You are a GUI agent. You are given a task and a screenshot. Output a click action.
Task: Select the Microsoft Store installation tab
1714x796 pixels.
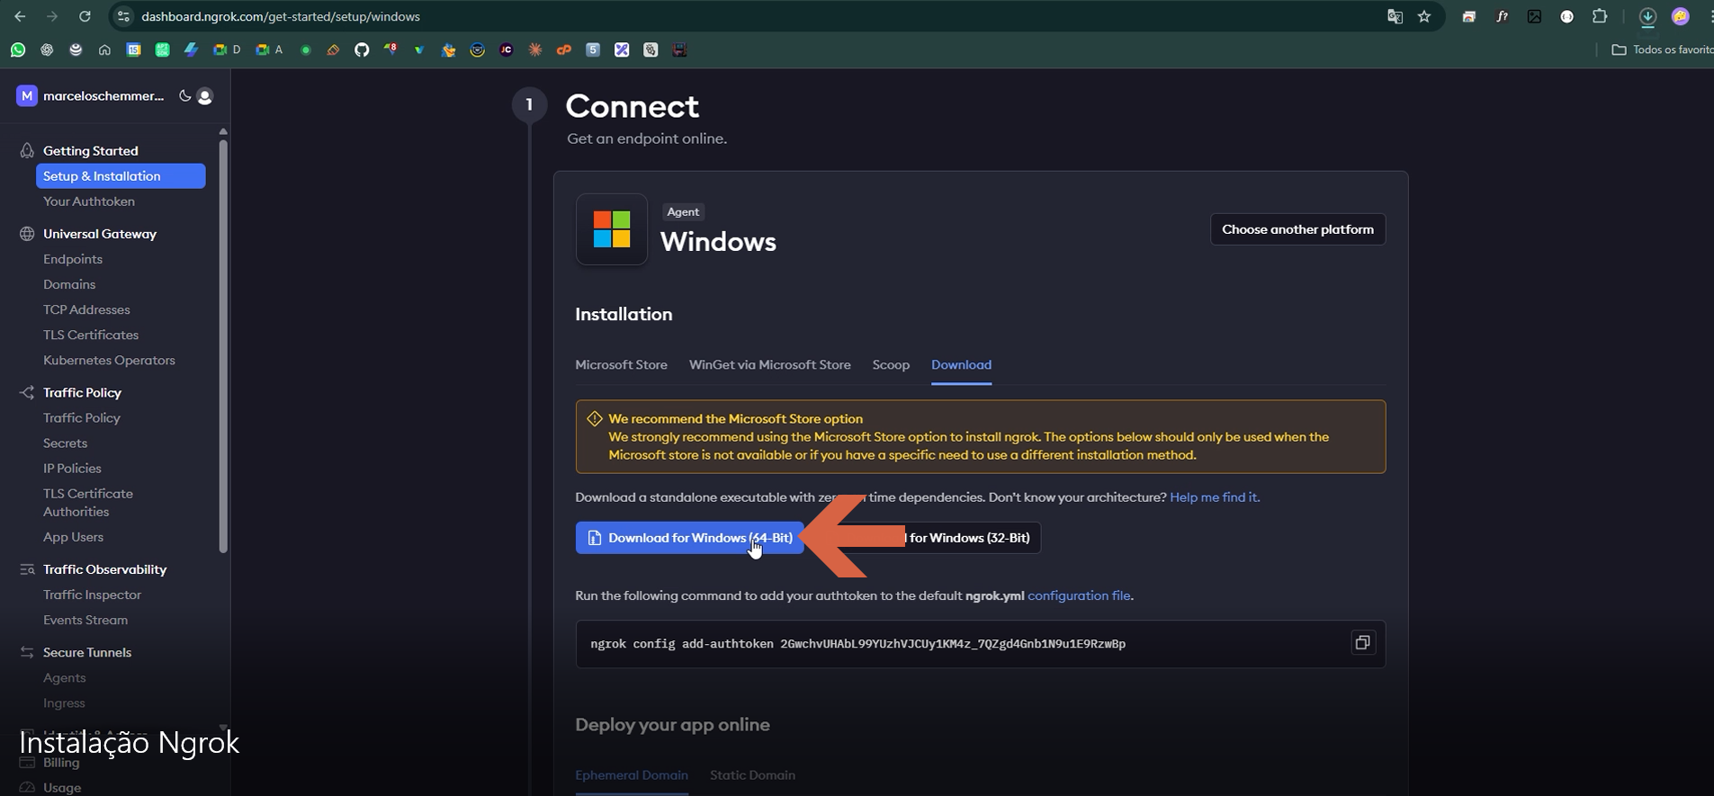click(x=621, y=364)
